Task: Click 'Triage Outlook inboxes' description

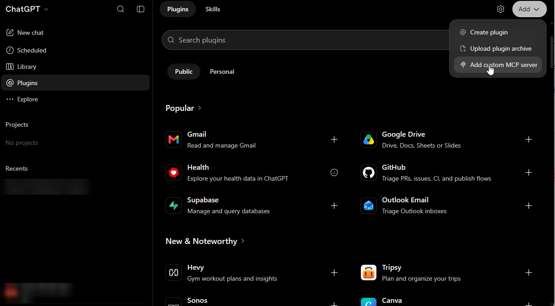Action: (x=414, y=211)
